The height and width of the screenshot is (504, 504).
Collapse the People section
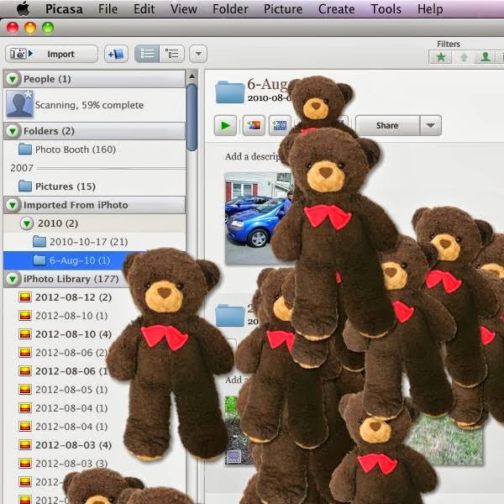(13, 79)
